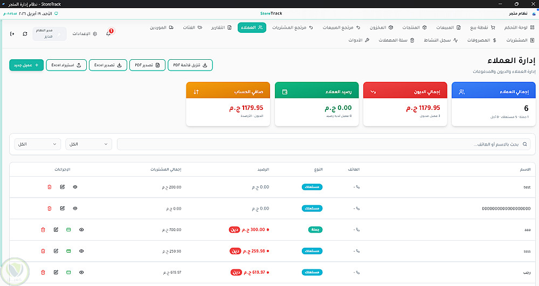
Task: Go to لوحة التحكم dashboard tab
Action: [x=519, y=27]
